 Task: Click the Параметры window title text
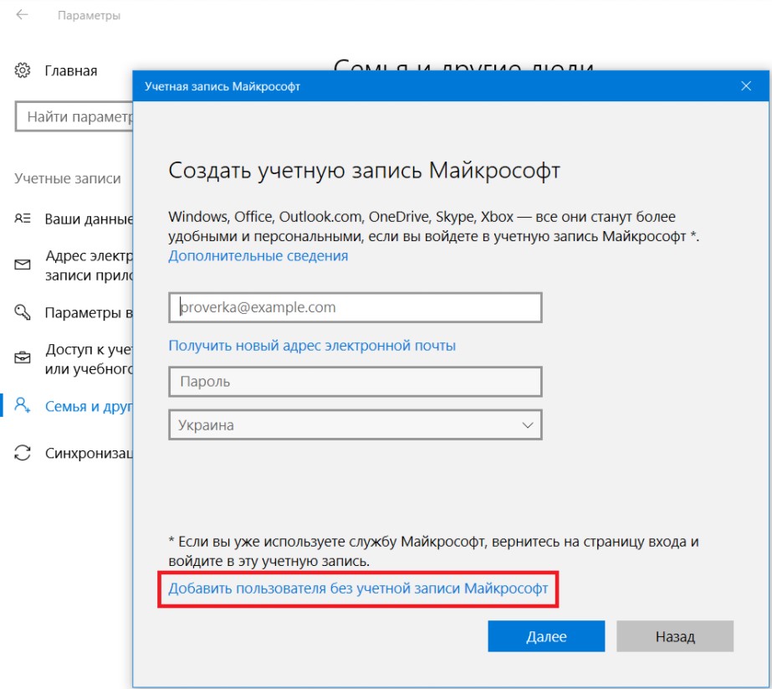89,15
